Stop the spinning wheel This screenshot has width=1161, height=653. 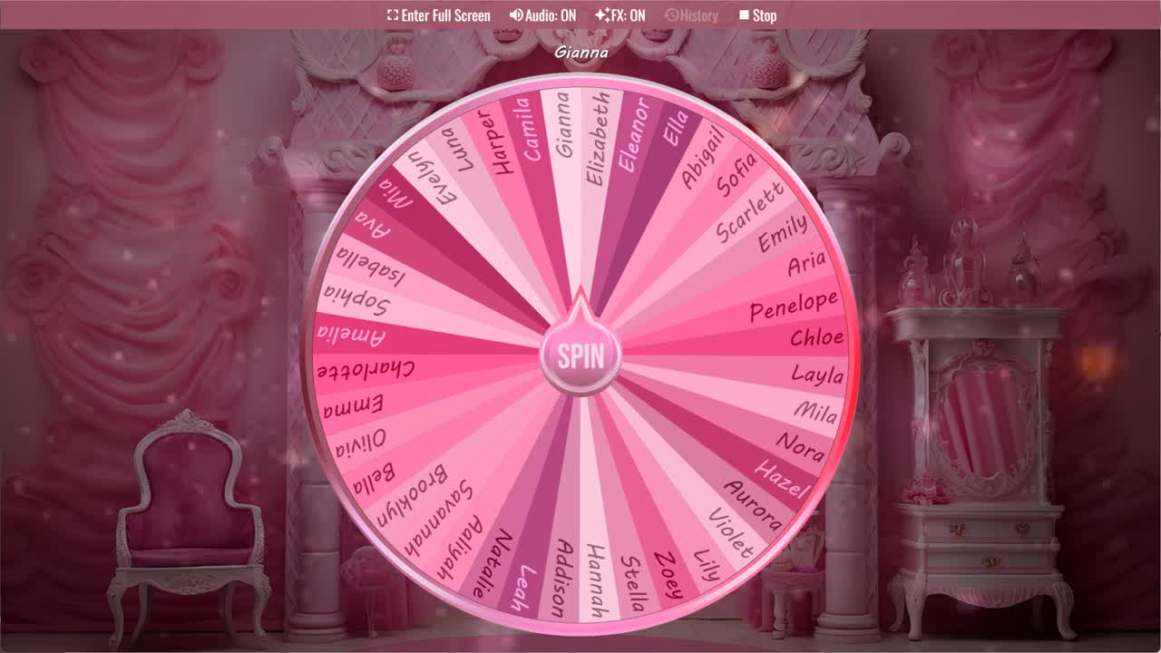pyautogui.click(x=757, y=15)
